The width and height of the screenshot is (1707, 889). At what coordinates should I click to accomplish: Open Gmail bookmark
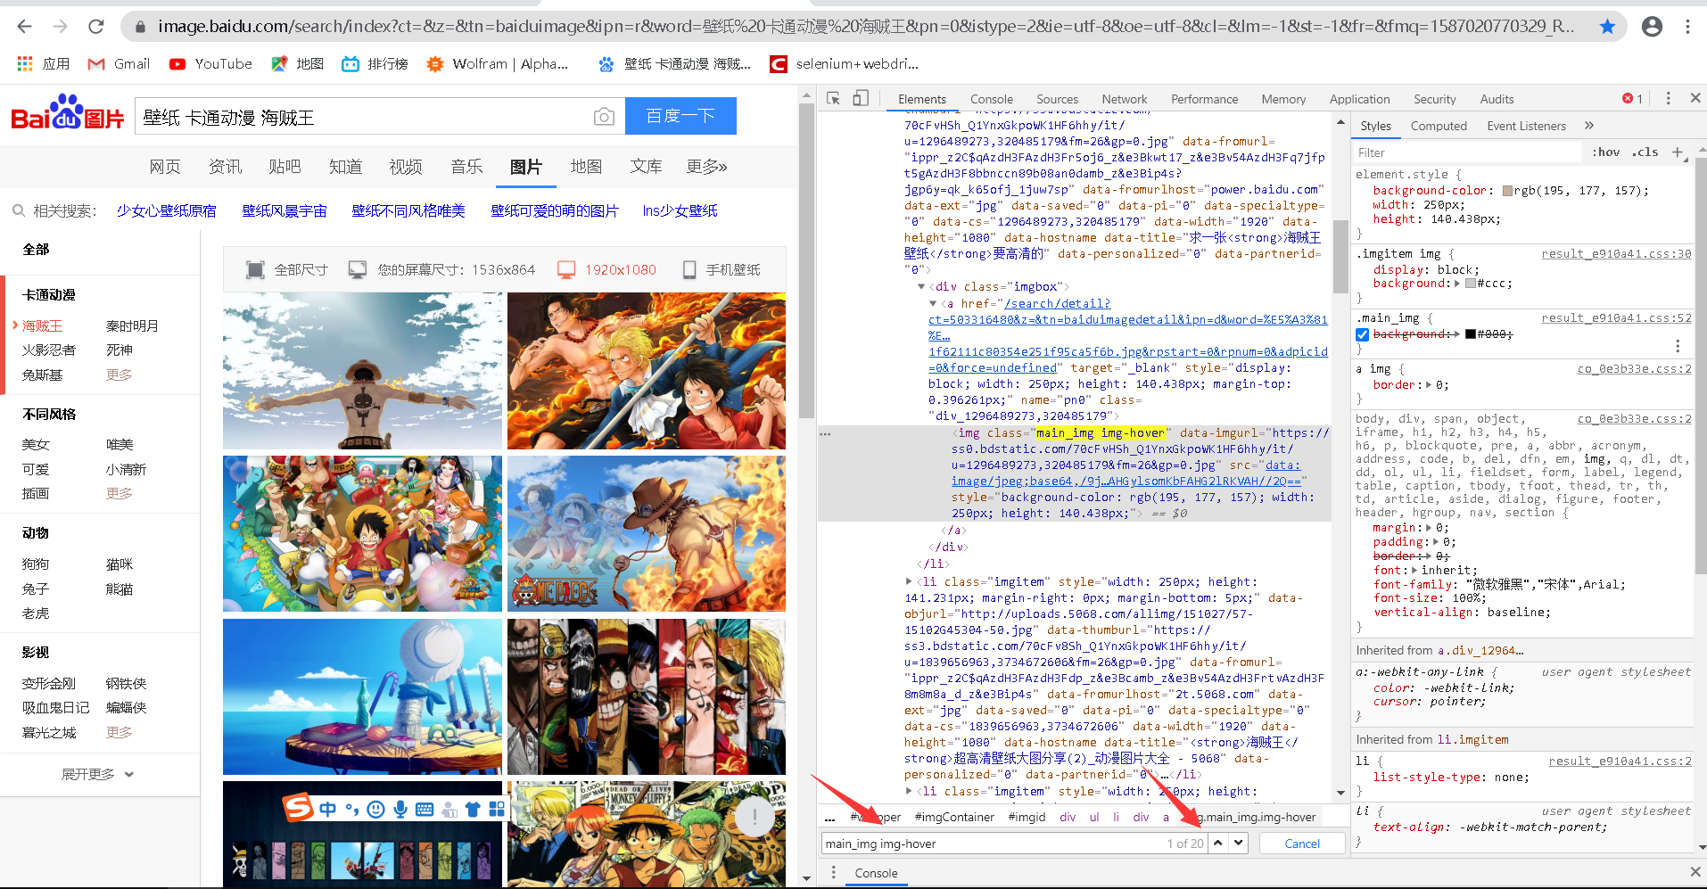pos(119,64)
